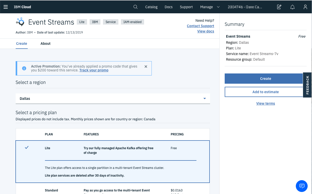Viewport: 312px width, 194px height.
Task: Open the notifications bell
Action: (292, 7)
